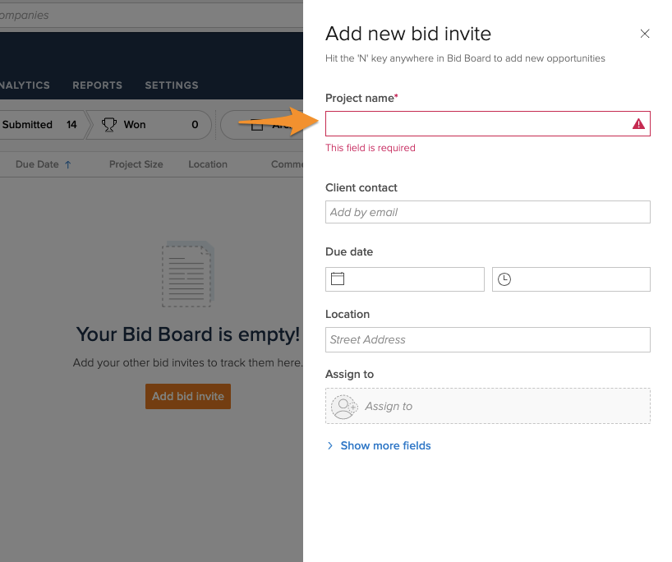Click the Project name input field
The height and width of the screenshot is (562, 672).
(x=476, y=124)
